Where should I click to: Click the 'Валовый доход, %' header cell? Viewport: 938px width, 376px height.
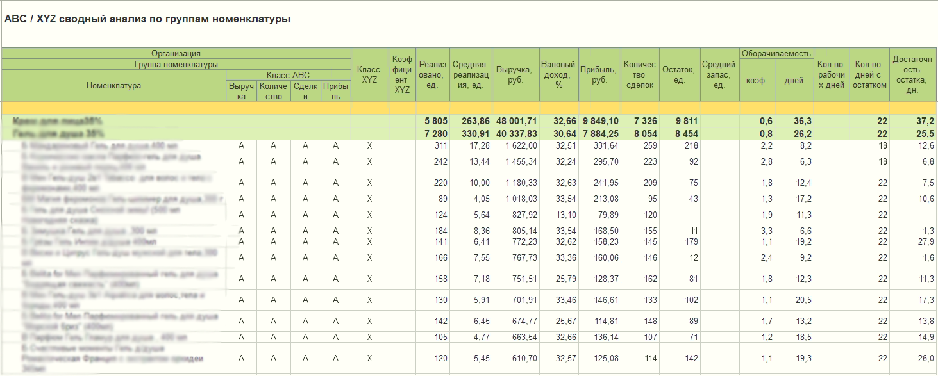558,74
